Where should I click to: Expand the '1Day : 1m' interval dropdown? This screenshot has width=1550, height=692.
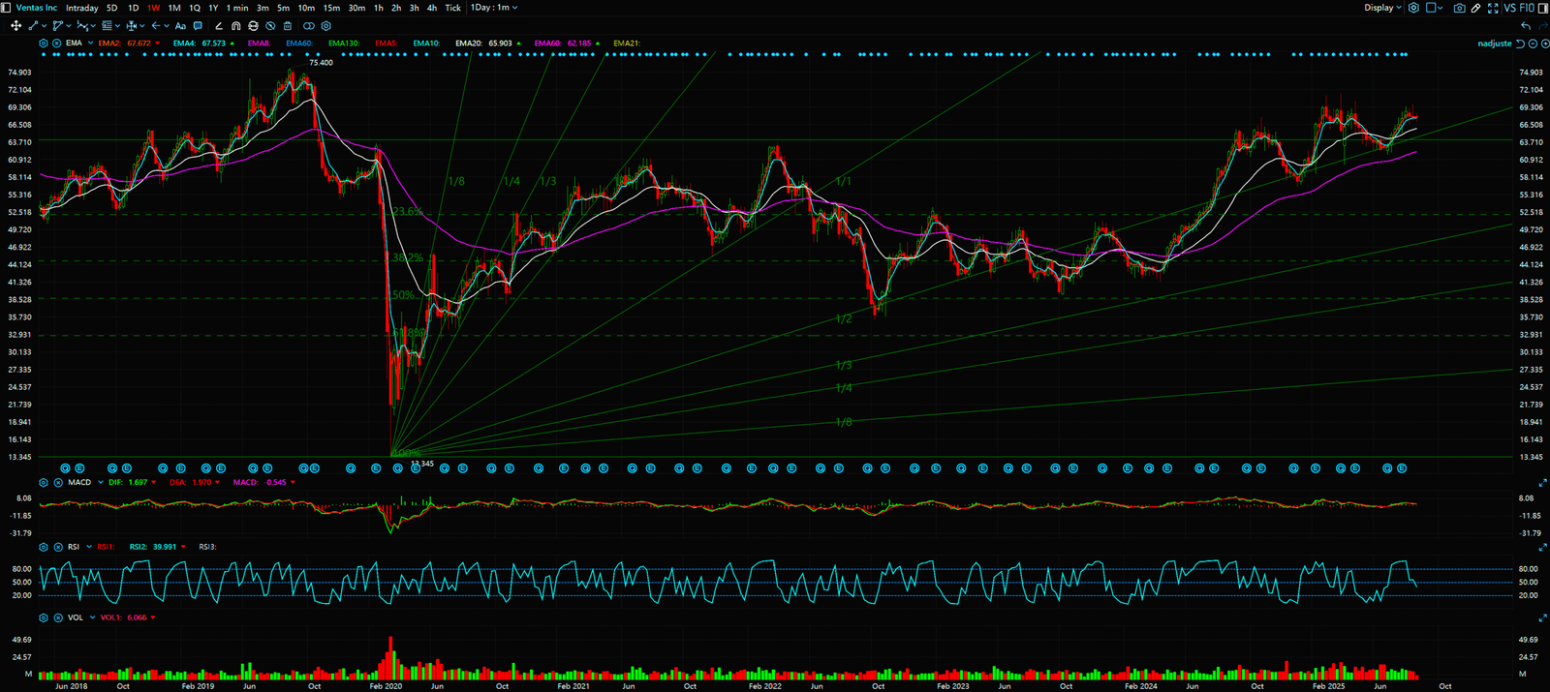(x=494, y=8)
